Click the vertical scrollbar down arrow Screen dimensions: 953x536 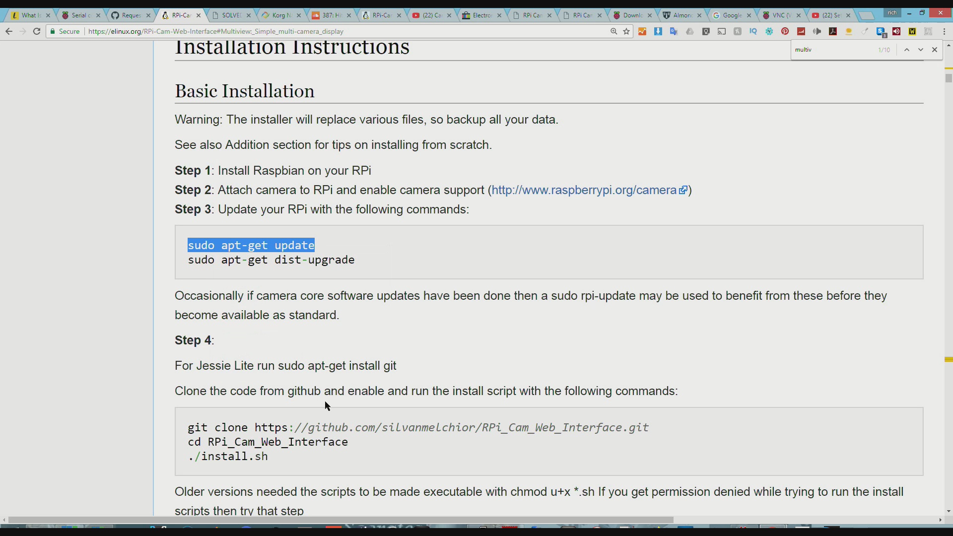[949, 511]
